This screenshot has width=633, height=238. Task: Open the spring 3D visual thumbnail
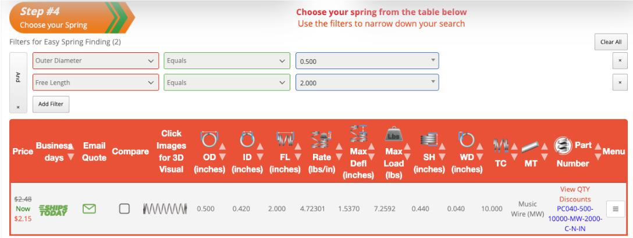(x=165, y=208)
